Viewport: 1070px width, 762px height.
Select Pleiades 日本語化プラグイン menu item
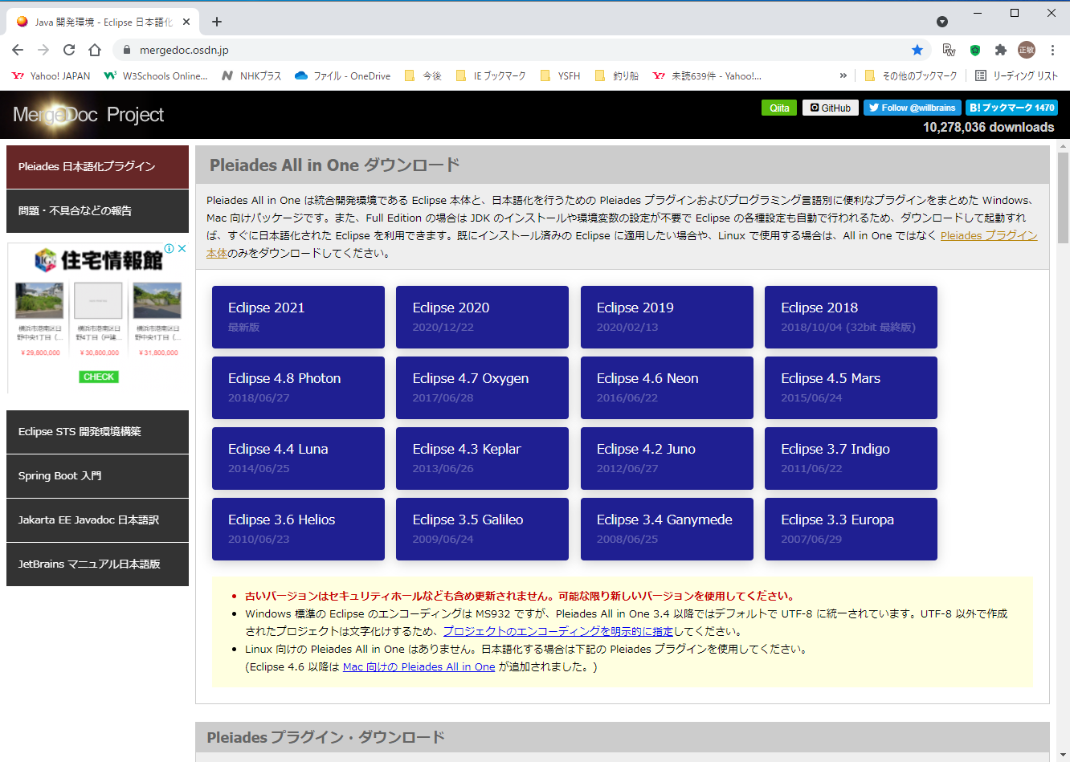[x=97, y=167]
